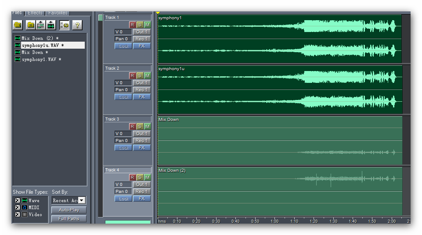Uncheck the Video file type checkbox

(18, 214)
